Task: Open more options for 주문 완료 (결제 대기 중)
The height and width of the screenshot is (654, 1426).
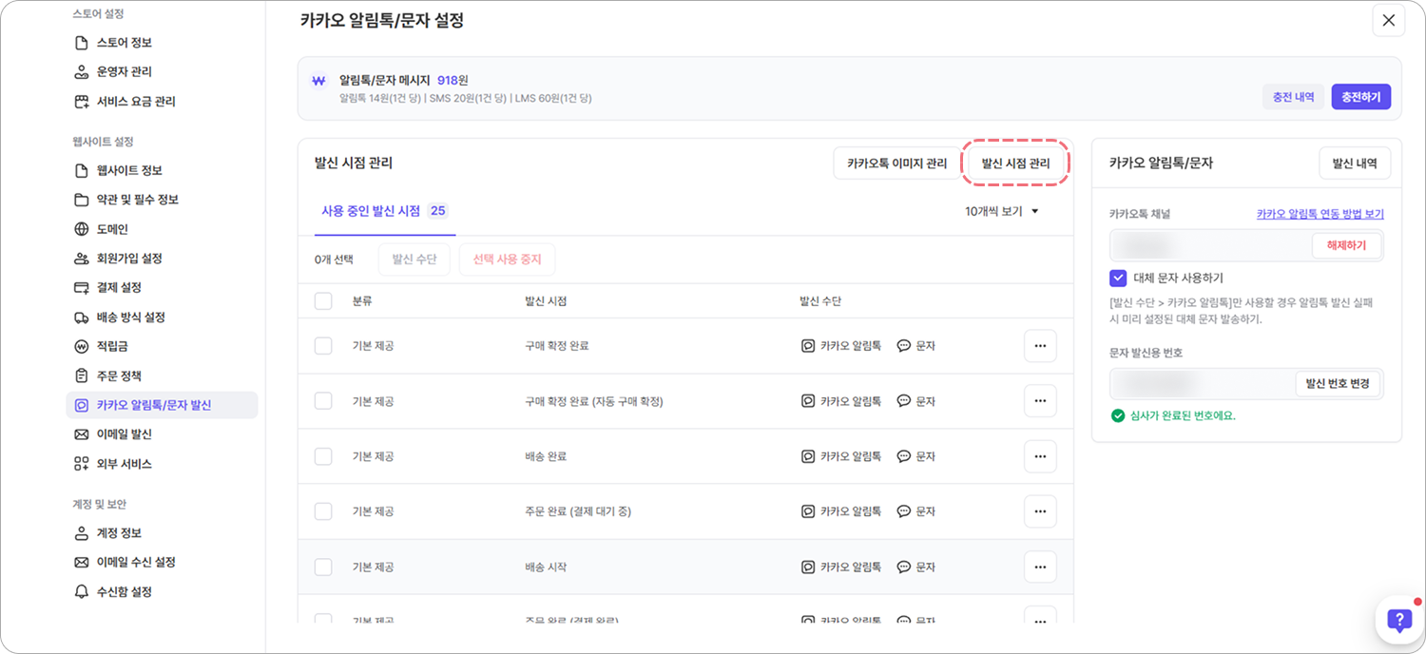Action: [x=1040, y=511]
